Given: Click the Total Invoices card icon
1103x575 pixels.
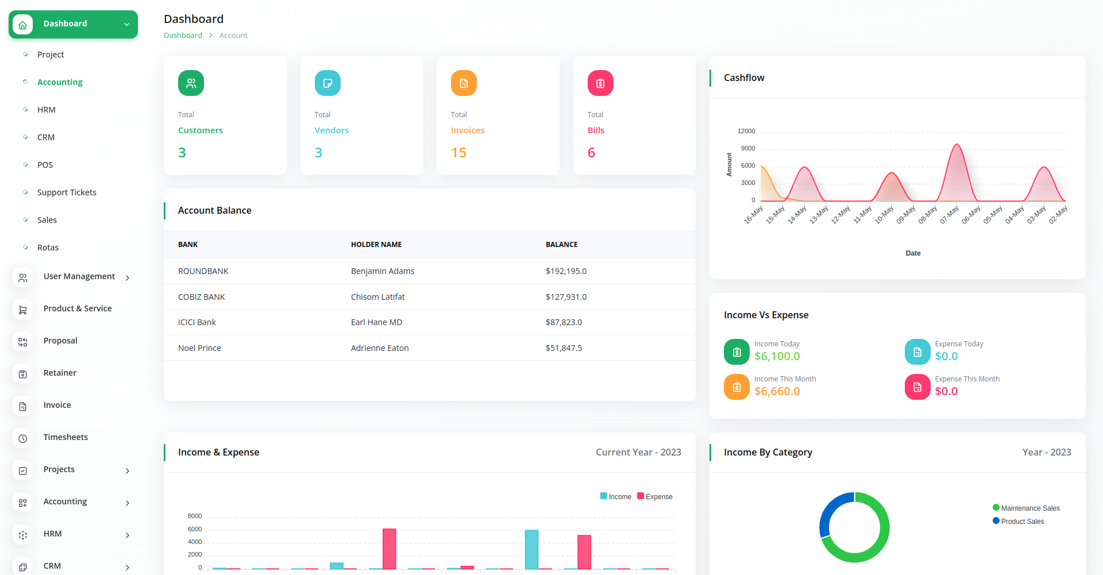Looking at the screenshot, I should [x=464, y=83].
